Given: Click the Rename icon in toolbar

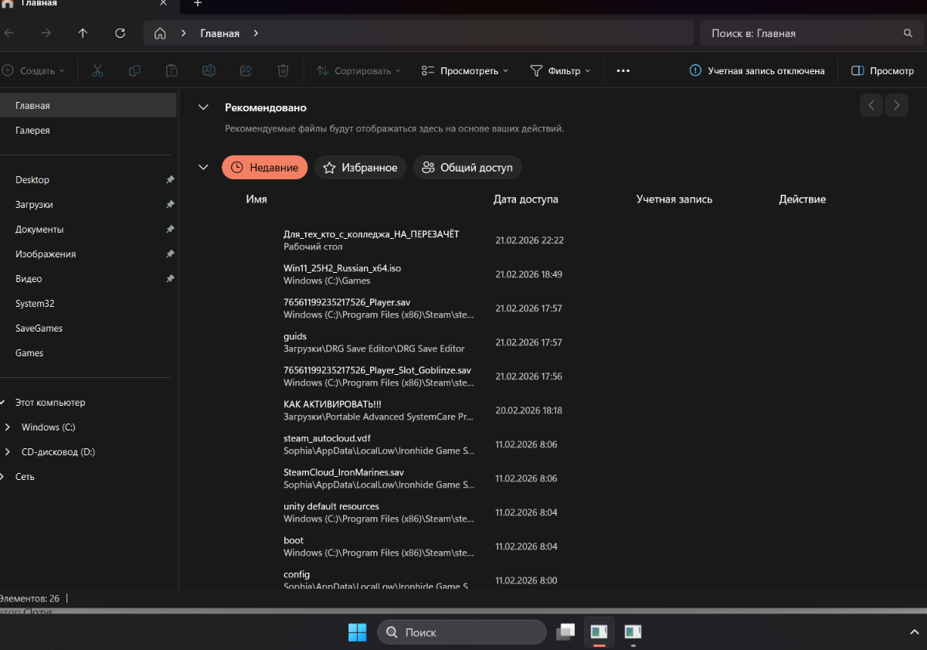Looking at the screenshot, I should tap(209, 70).
